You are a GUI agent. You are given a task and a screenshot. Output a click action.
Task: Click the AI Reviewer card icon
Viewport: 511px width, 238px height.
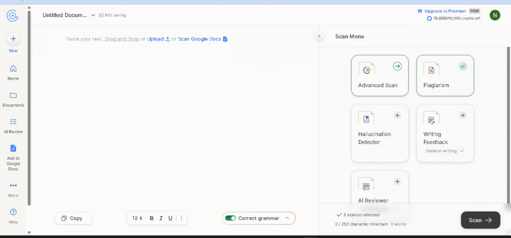[x=367, y=184]
